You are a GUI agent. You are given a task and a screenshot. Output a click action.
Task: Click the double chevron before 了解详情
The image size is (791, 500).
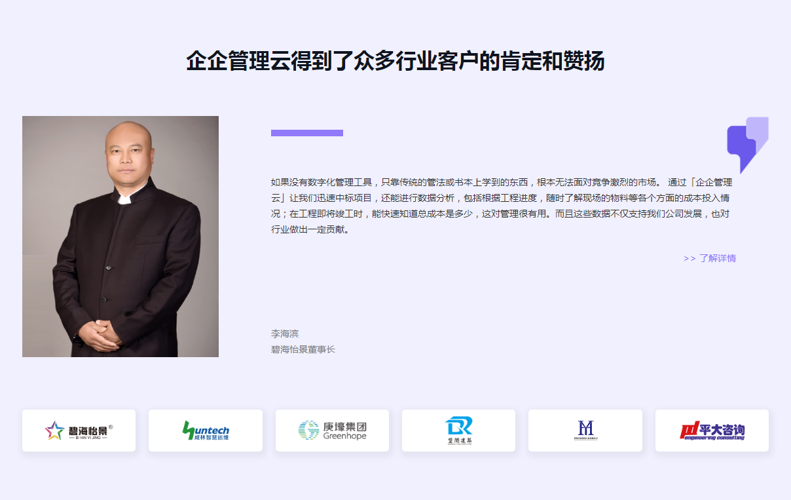pyautogui.click(x=690, y=258)
